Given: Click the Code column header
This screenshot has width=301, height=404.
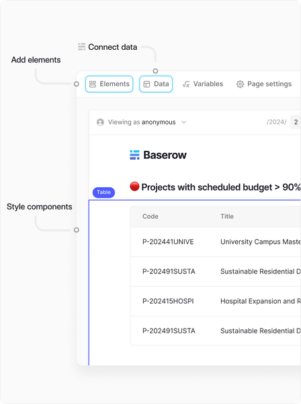Looking at the screenshot, I should point(150,216).
